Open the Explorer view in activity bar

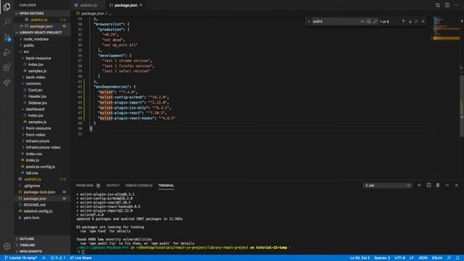coord(7,7)
